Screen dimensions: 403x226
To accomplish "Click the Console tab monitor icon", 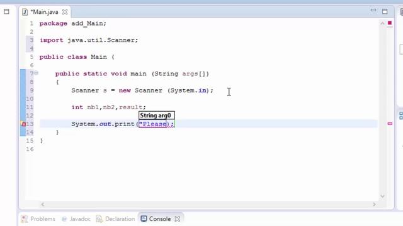I will click(144, 219).
